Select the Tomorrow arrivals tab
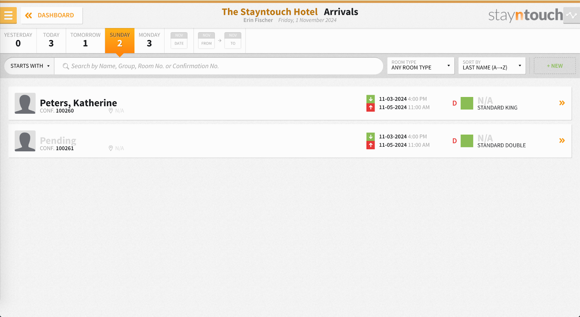580x317 pixels. point(86,41)
